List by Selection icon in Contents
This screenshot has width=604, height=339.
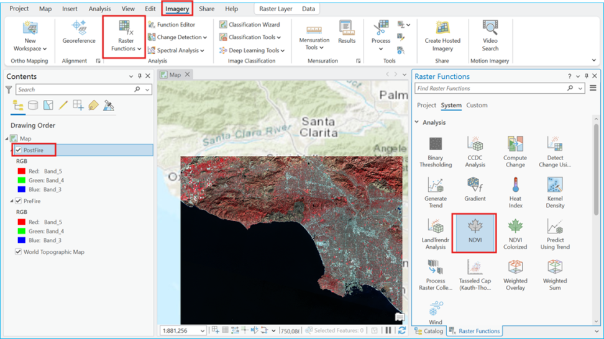48,105
